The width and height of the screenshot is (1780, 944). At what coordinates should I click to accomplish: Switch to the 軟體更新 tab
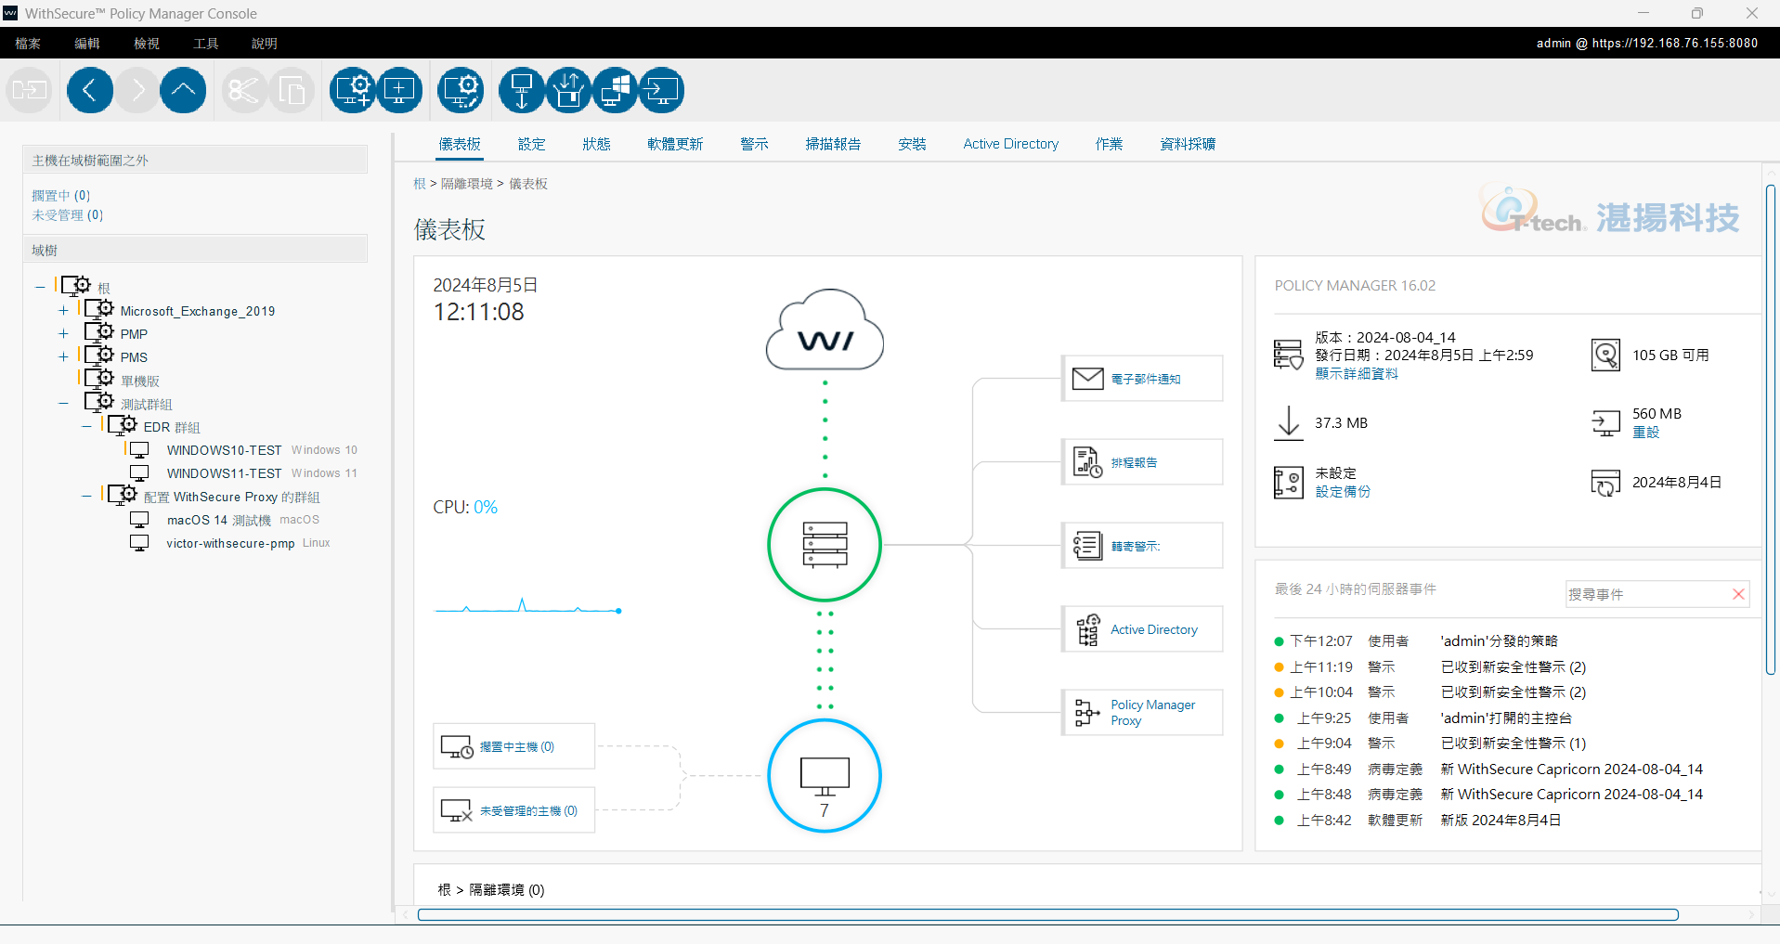click(x=676, y=144)
